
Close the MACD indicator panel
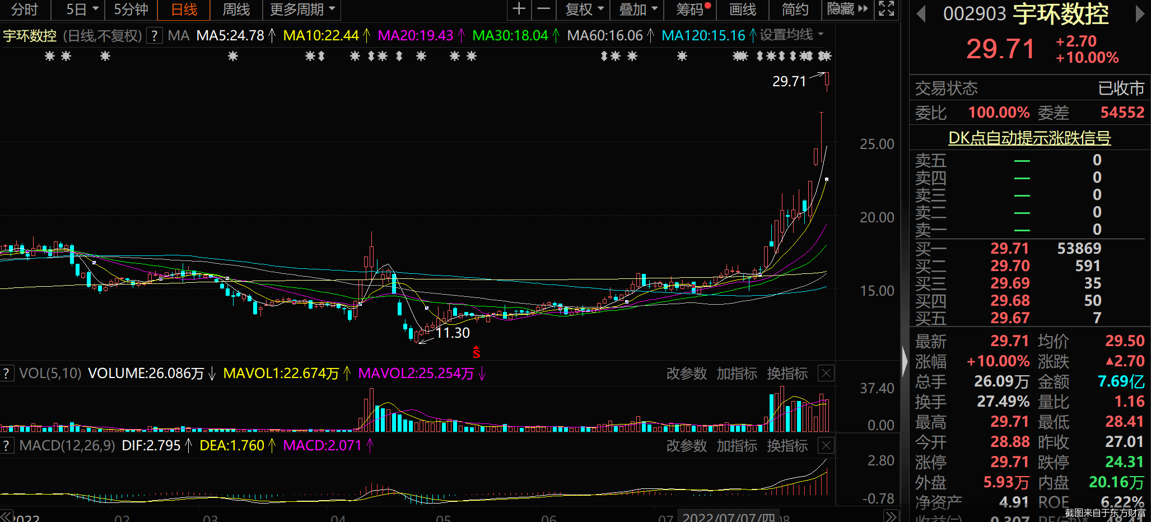(x=826, y=446)
